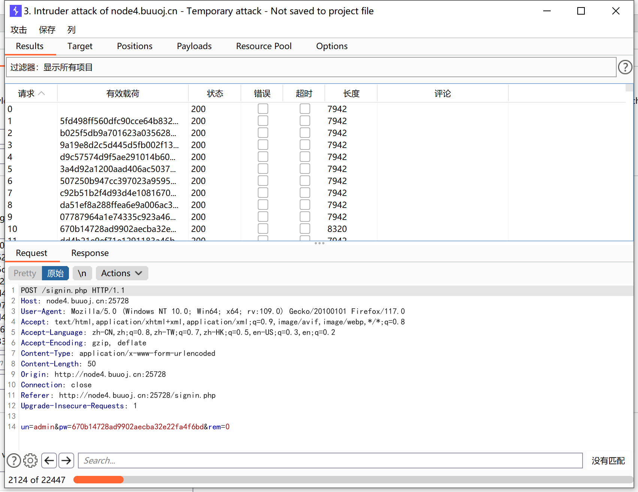Select result row with payload d9c57574d9f5ae291014b60...
This screenshot has width=638, height=492.
[315, 157]
